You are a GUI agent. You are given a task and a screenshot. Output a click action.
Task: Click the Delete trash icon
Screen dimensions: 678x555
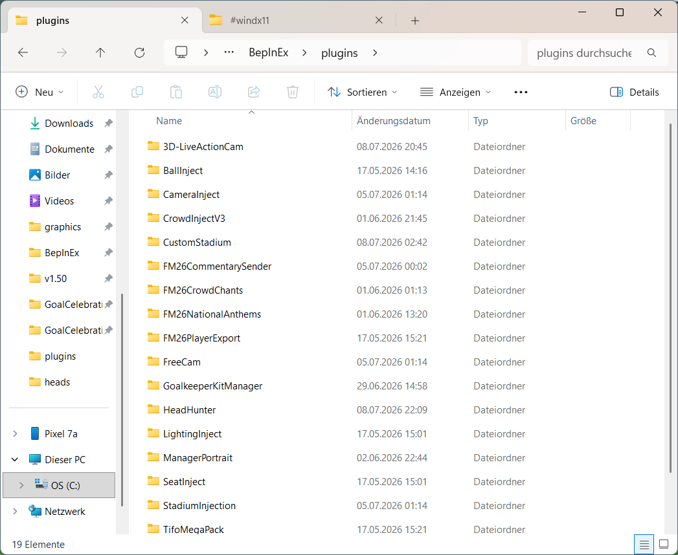(293, 92)
